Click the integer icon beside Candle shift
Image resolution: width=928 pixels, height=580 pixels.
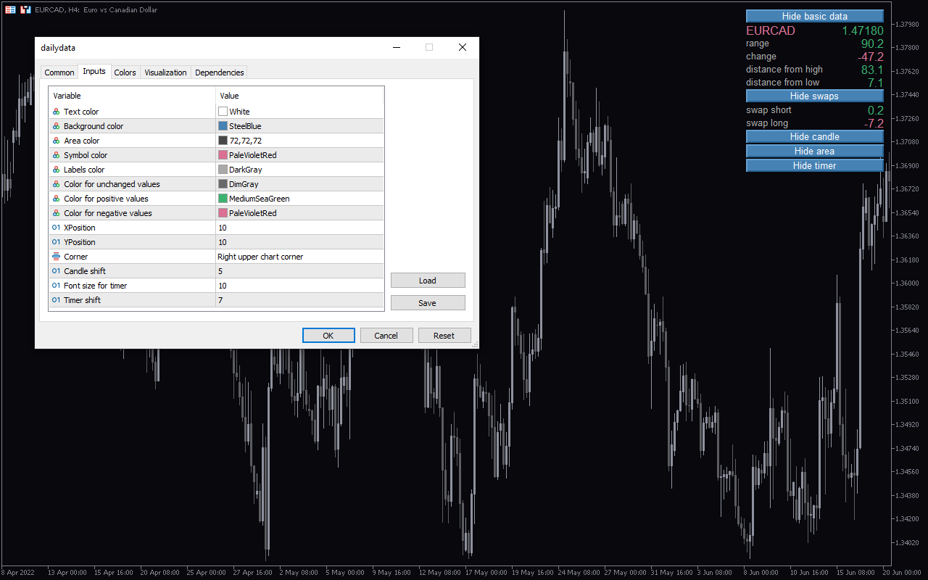tap(57, 271)
